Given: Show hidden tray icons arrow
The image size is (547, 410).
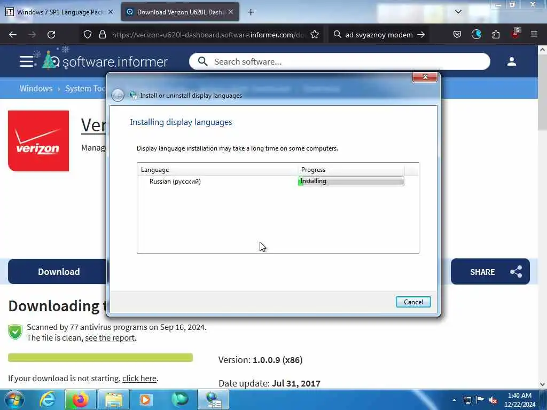Looking at the screenshot, I should click(454, 400).
